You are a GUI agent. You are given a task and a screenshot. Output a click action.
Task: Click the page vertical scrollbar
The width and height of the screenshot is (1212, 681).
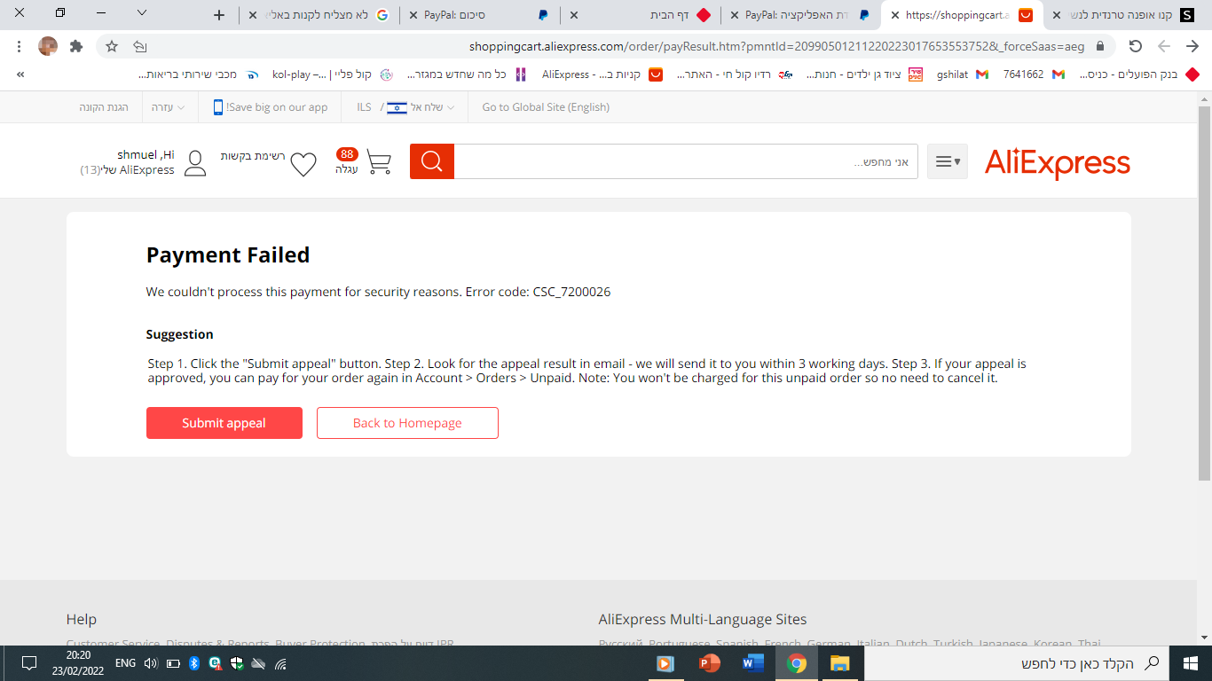click(1204, 293)
